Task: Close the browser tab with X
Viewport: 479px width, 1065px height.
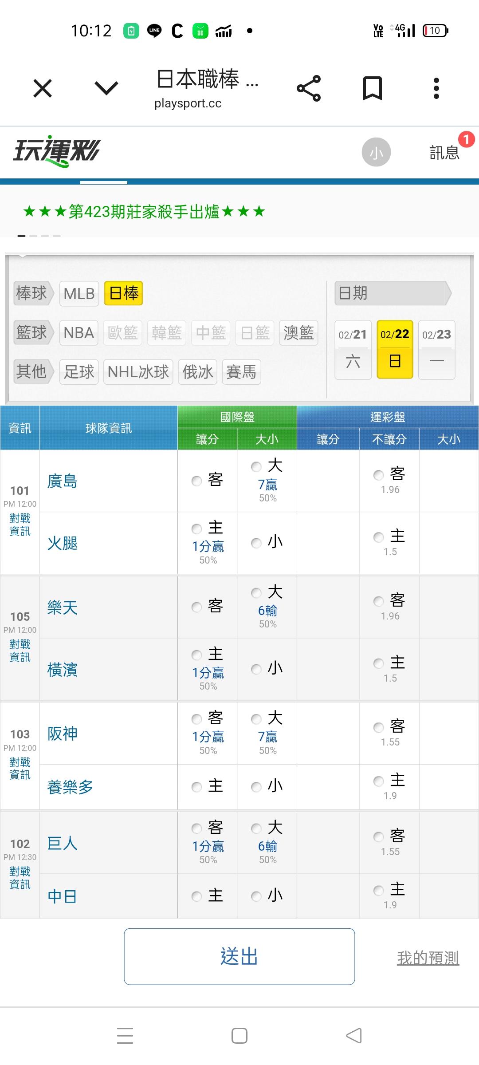Action: 43,88
